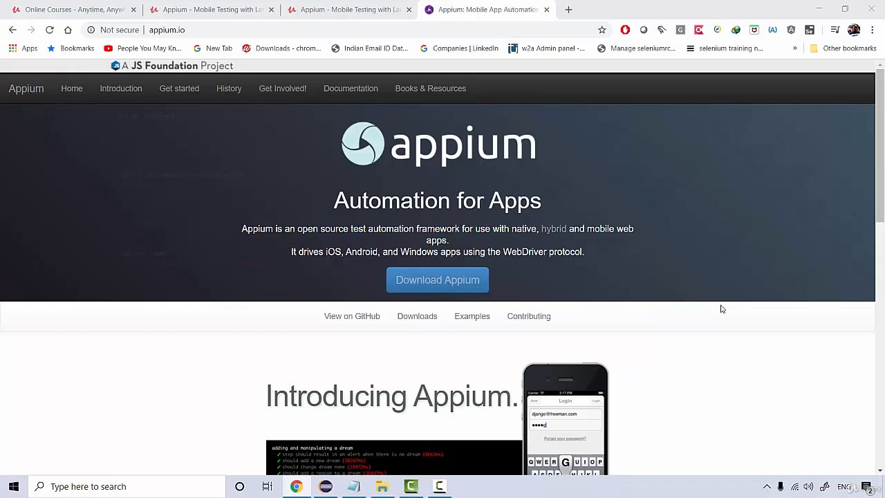Reload the appium.io page
885x498 pixels.
[50, 30]
